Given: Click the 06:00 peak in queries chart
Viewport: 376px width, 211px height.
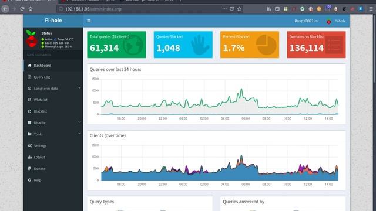Looking at the screenshot, I should click(241, 89).
